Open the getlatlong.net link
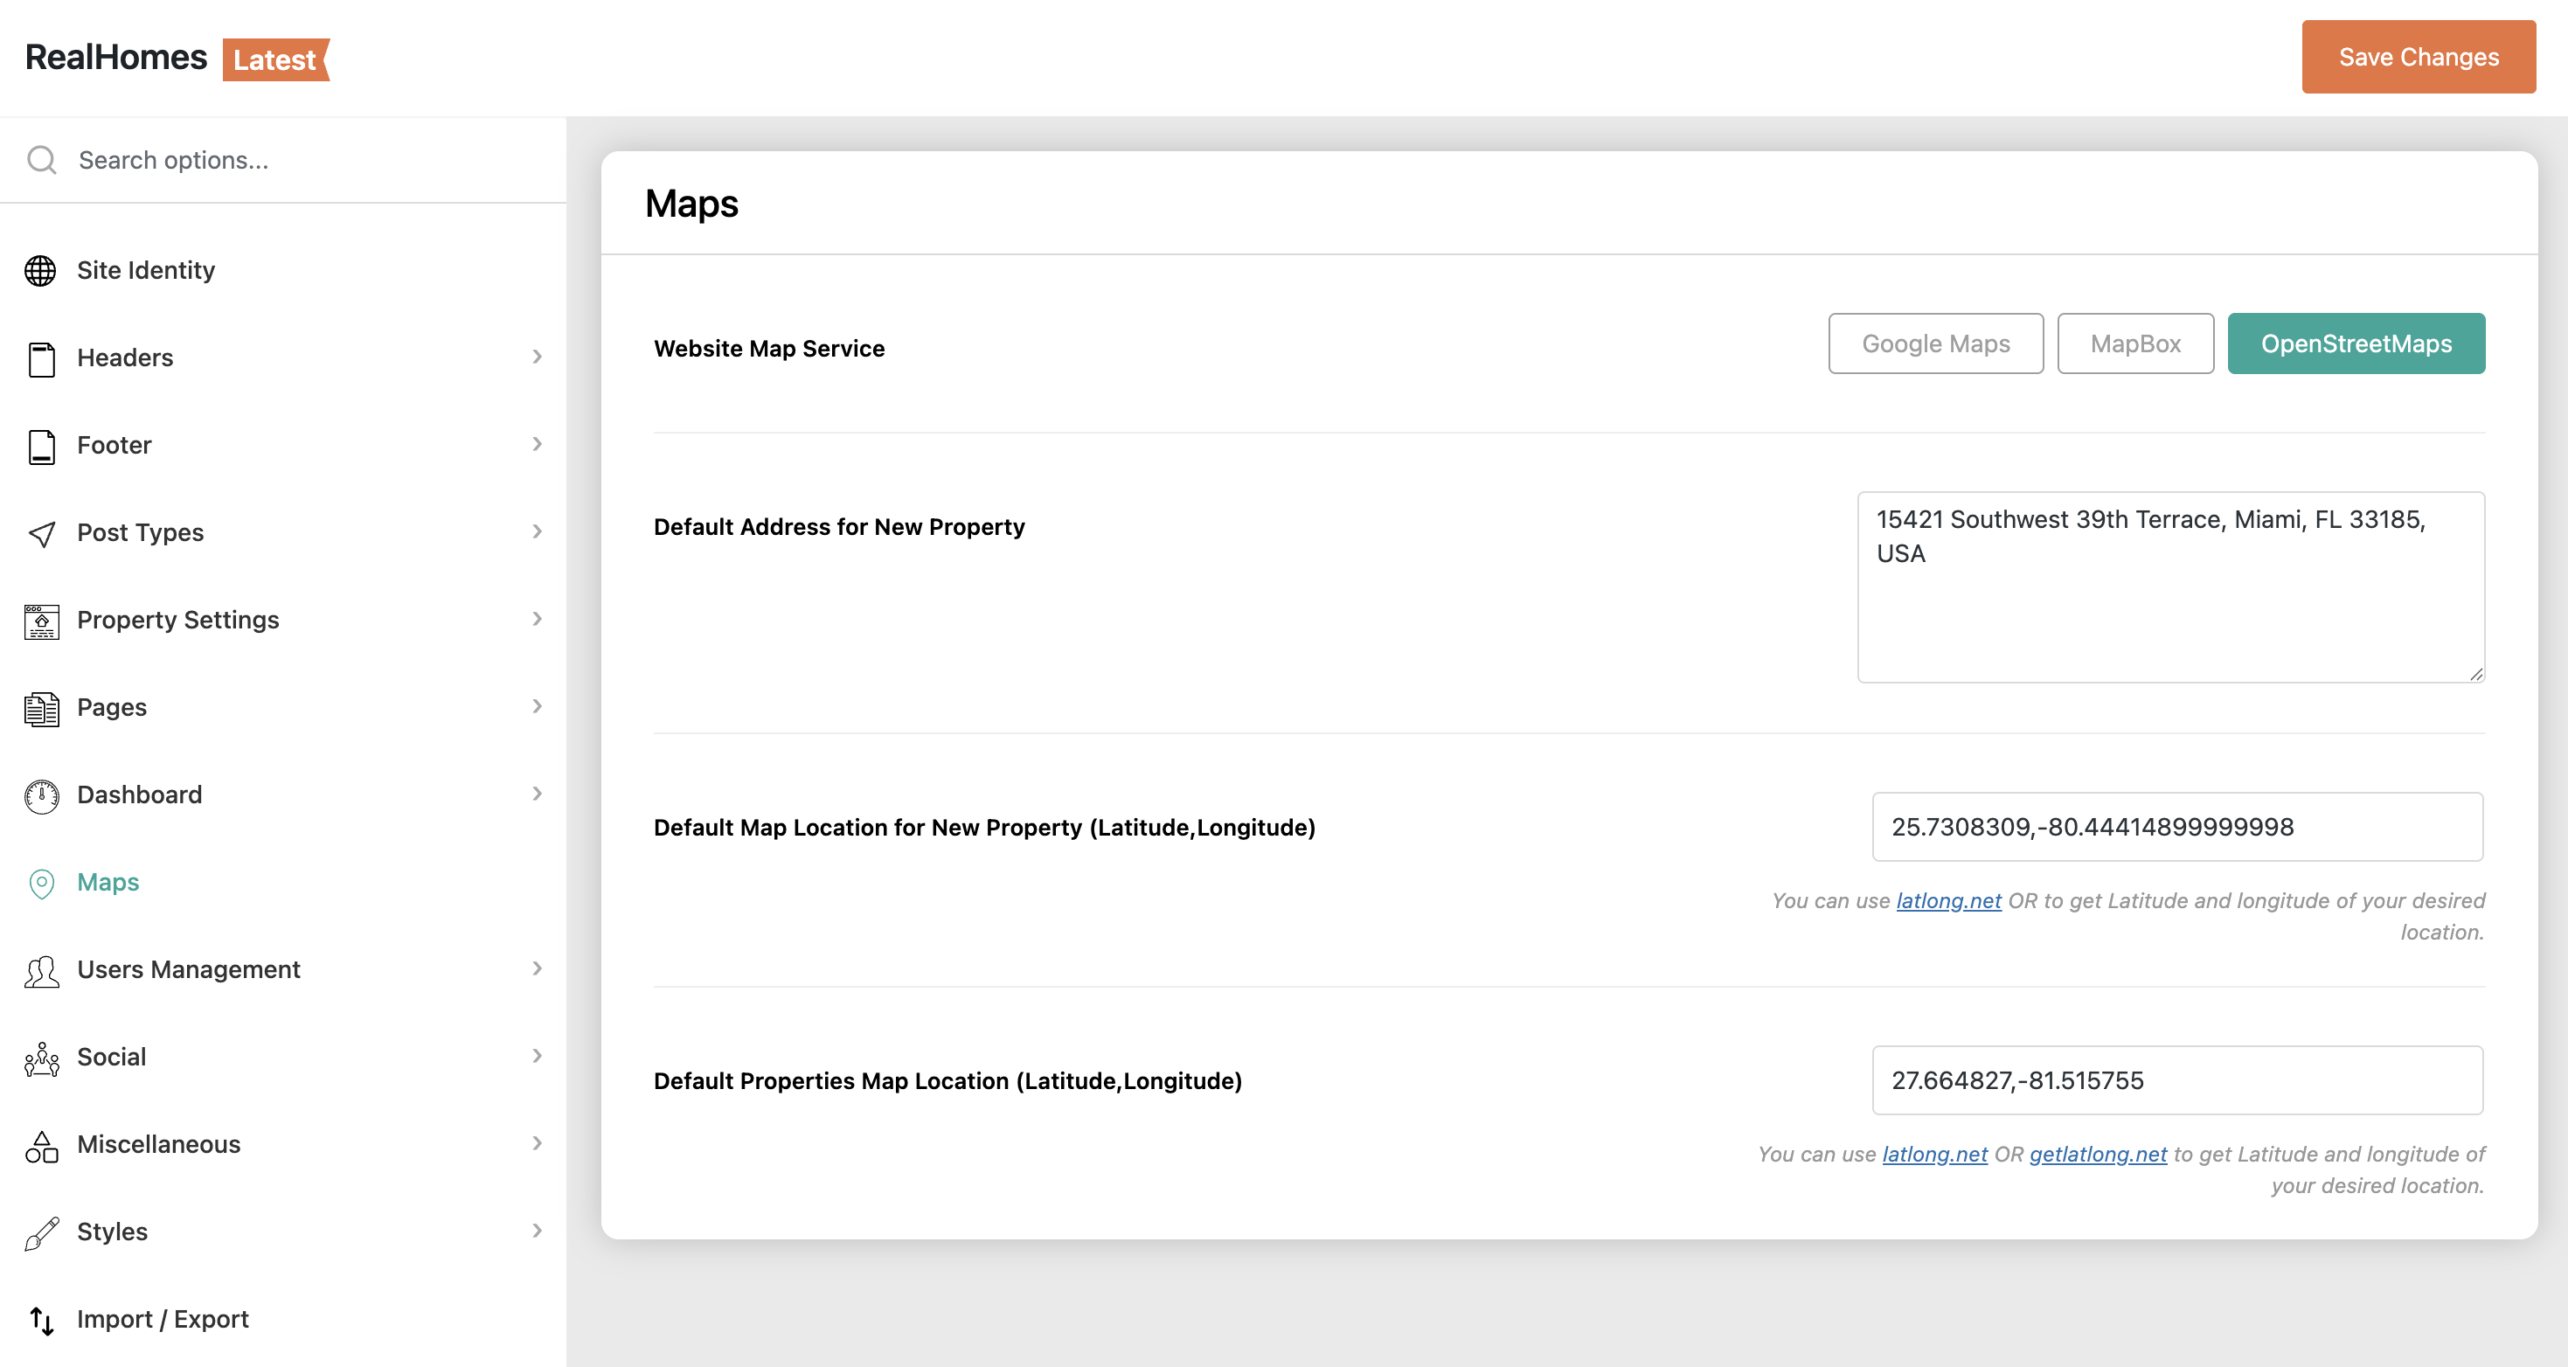 point(2098,1154)
